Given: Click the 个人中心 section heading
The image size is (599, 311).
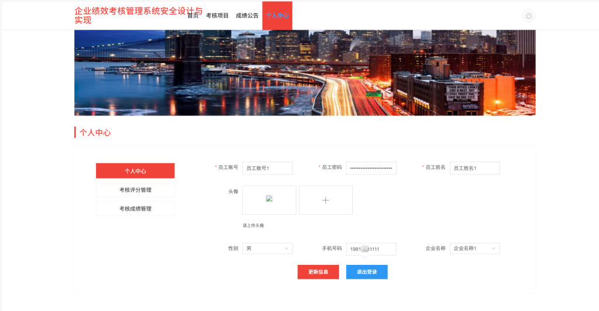Looking at the screenshot, I should [x=95, y=132].
